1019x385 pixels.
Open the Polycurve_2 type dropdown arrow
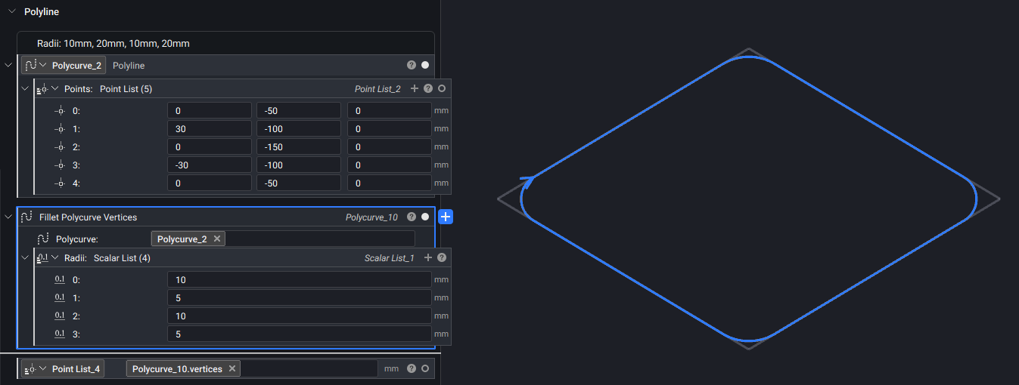pos(42,66)
